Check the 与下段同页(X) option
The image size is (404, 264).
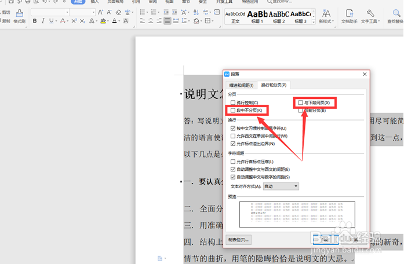[x=300, y=102]
